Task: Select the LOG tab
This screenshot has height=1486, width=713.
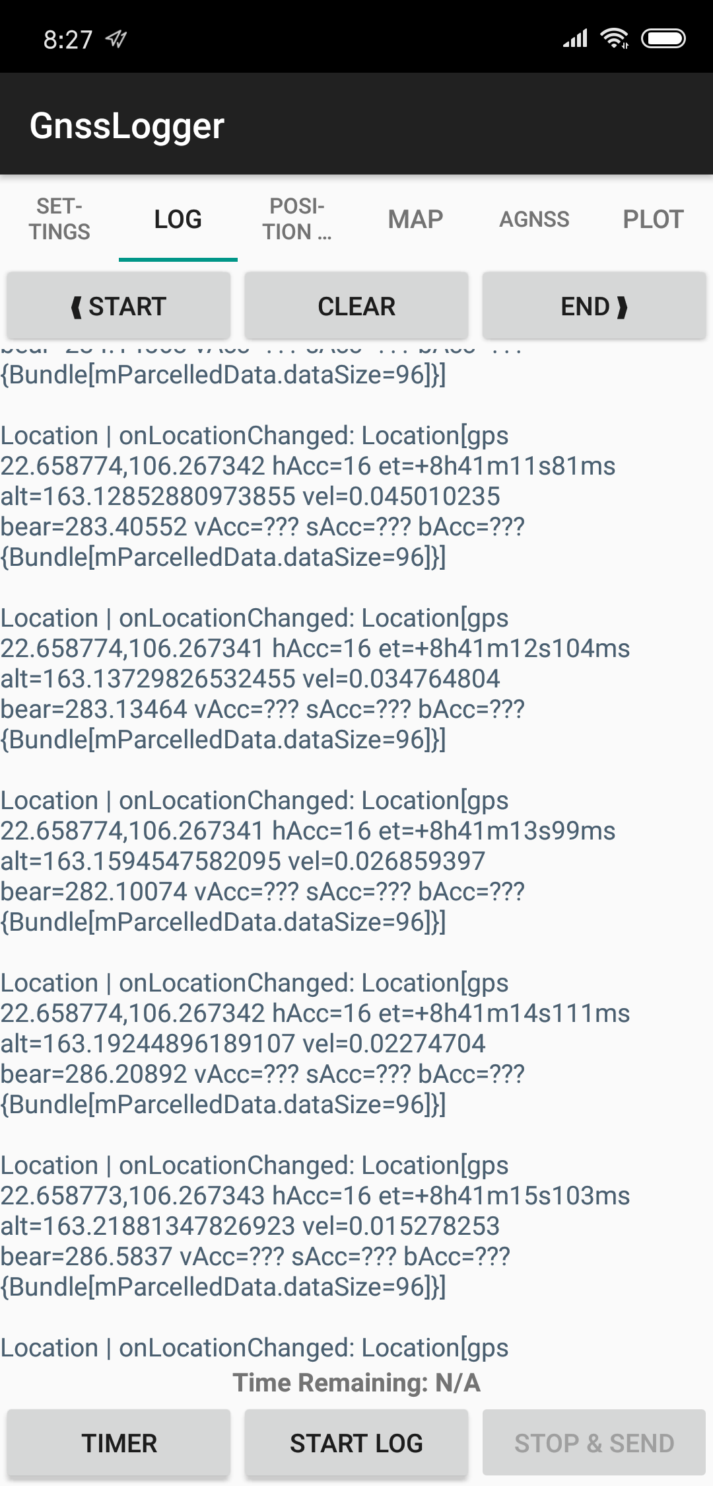Action: click(178, 219)
